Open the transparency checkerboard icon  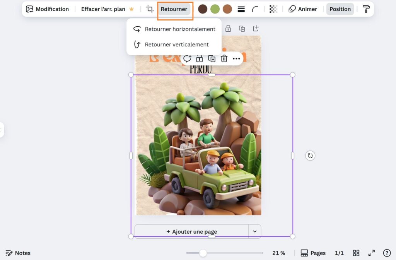273,9
